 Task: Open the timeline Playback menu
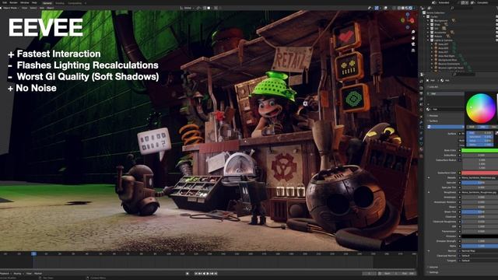coord(5,273)
